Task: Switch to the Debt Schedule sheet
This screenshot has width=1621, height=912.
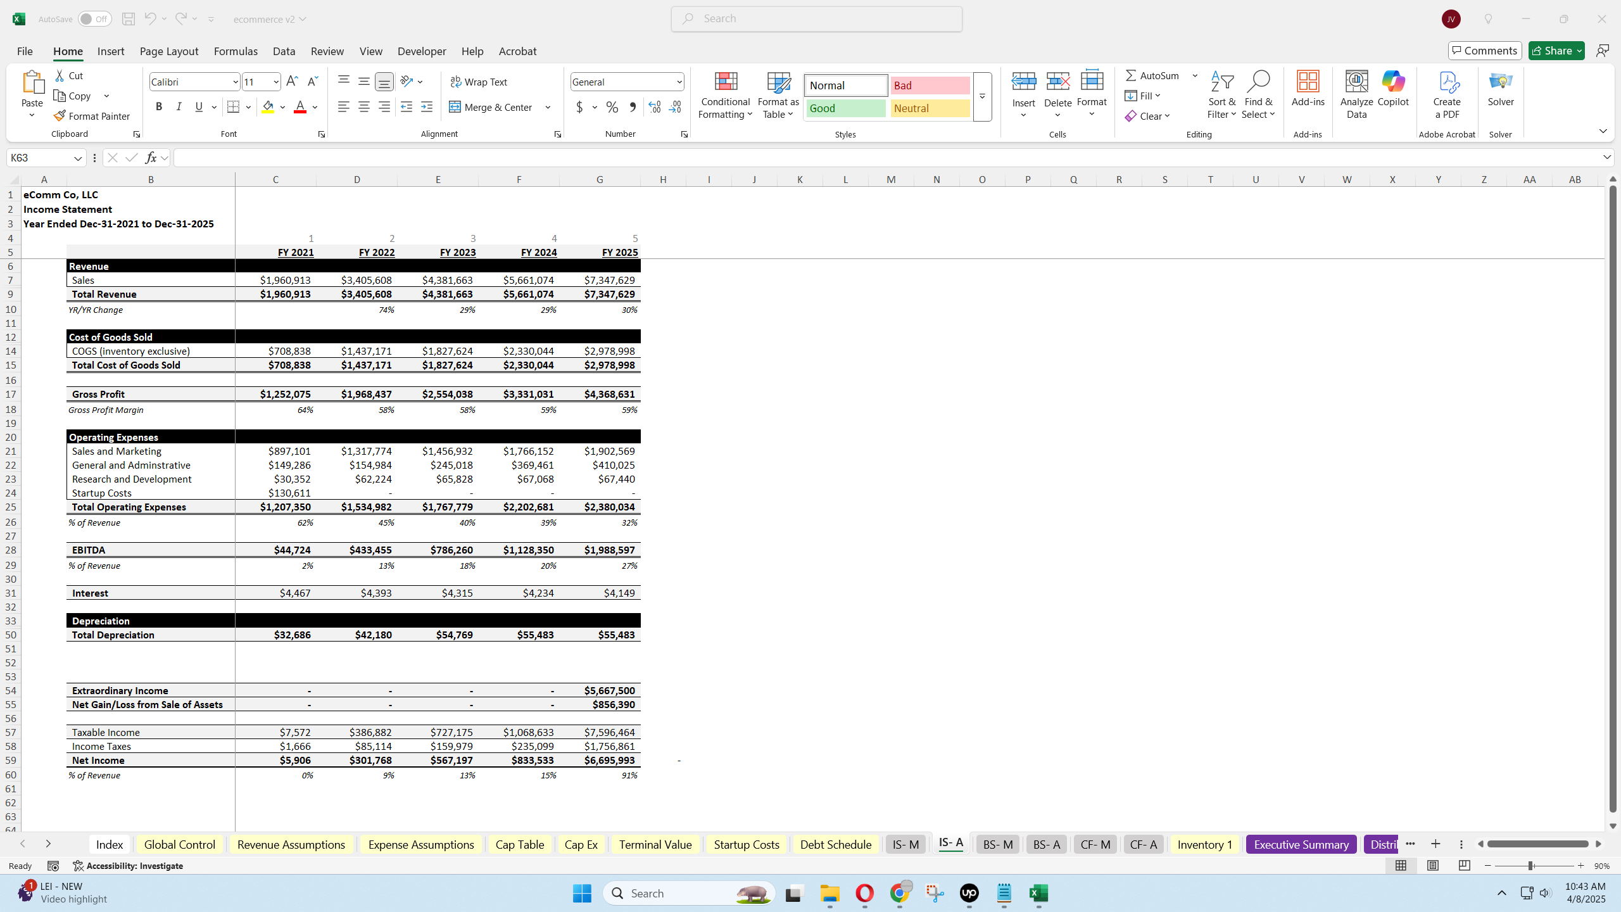Action: click(x=835, y=844)
